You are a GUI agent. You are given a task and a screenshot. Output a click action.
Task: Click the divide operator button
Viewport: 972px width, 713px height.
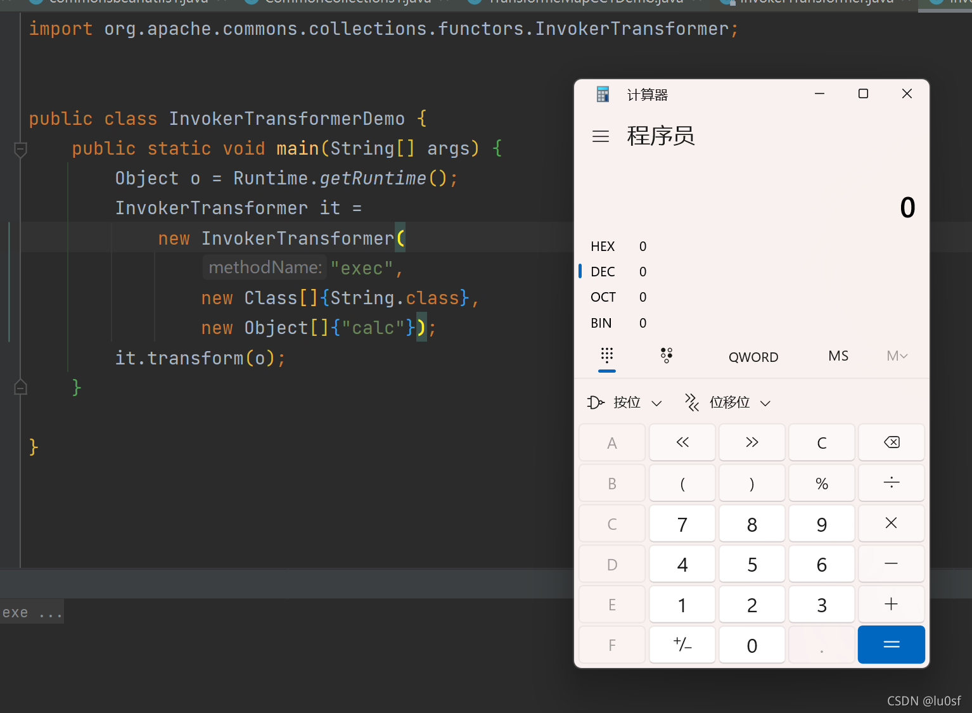click(x=891, y=483)
